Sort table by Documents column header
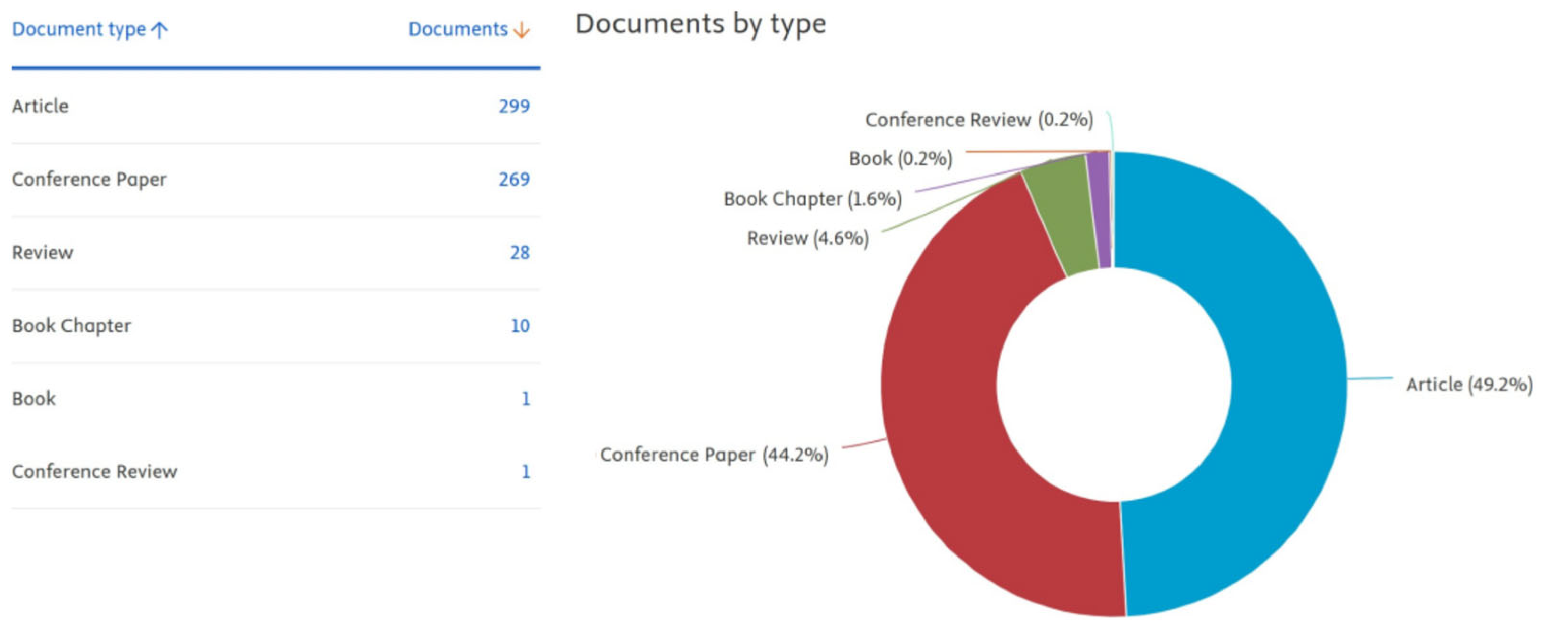Viewport: 1541px width, 625px height. 458,29
